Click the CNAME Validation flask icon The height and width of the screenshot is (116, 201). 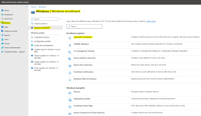tap(70, 45)
